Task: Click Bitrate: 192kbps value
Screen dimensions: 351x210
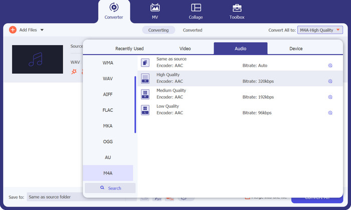Action: coord(258,97)
